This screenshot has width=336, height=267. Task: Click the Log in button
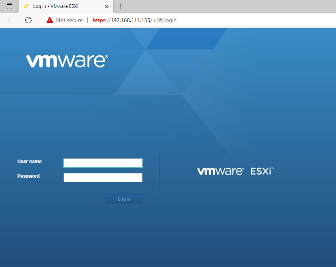pos(124,199)
